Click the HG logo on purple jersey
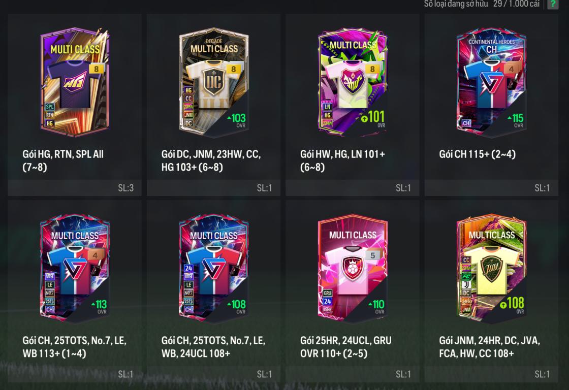Viewport: 569px width, 390px height. pos(75,81)
